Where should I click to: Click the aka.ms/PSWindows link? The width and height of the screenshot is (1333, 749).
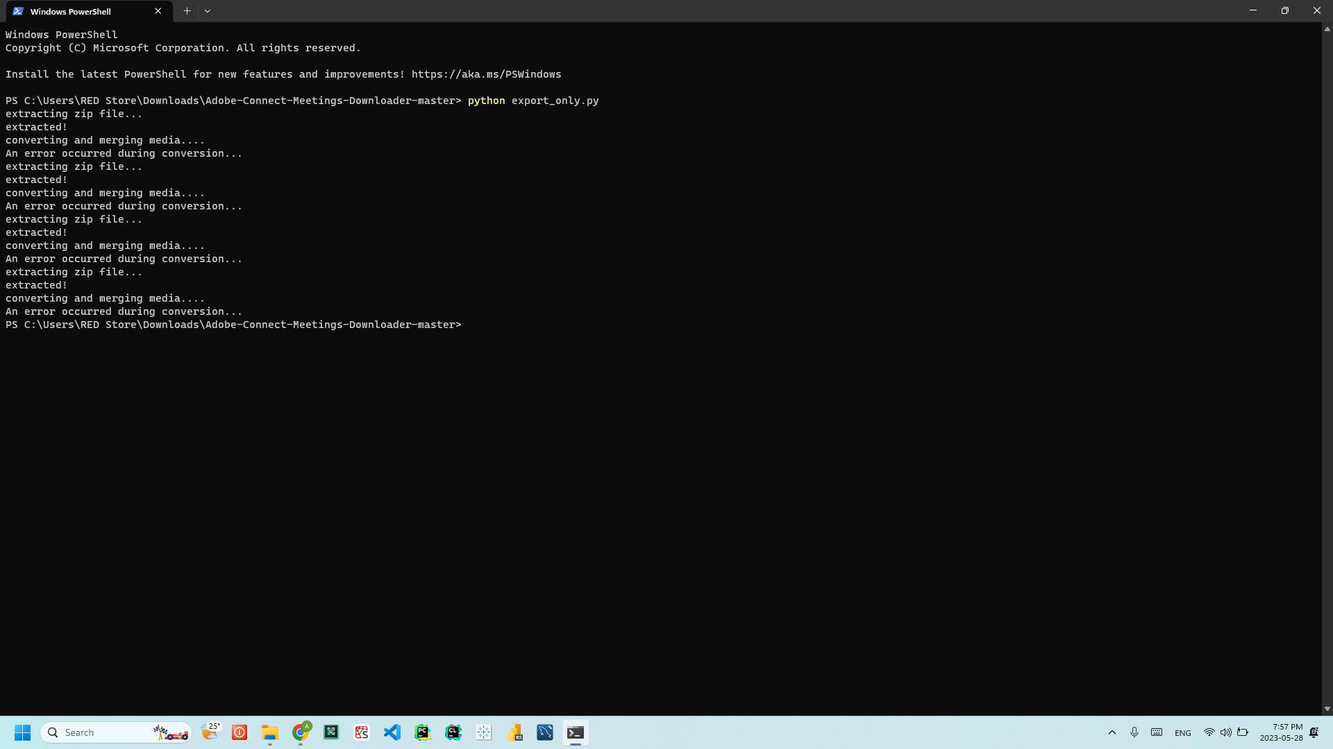coord(485,74)
